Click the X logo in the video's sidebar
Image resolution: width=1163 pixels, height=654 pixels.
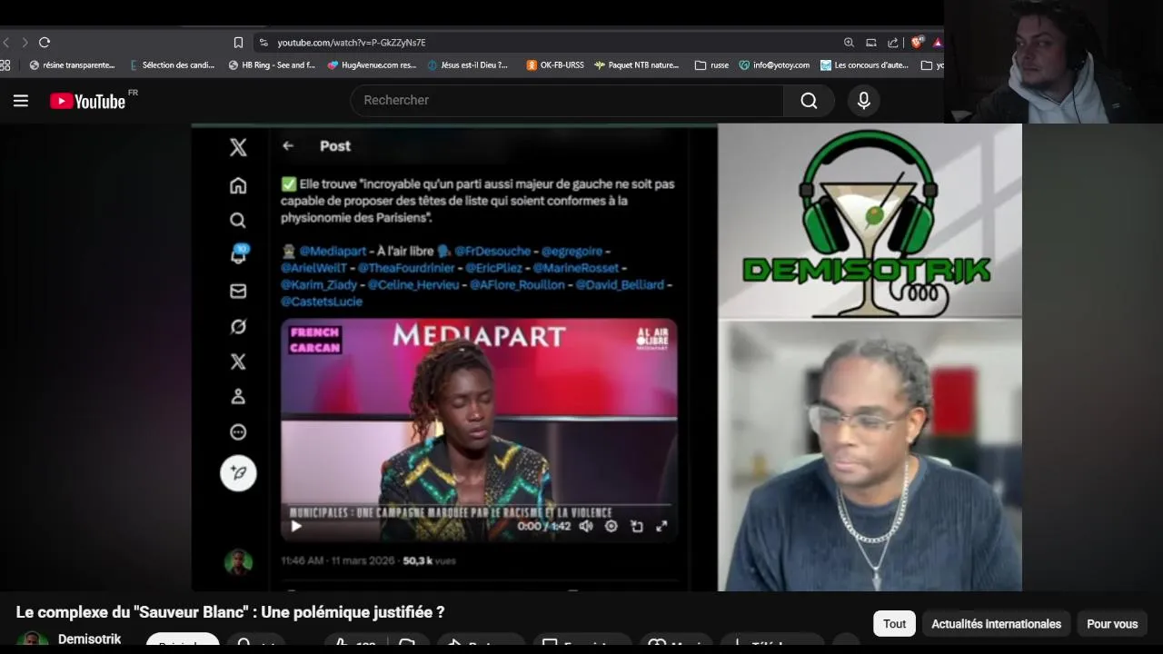pyautogui.click(x=238, y=147)
